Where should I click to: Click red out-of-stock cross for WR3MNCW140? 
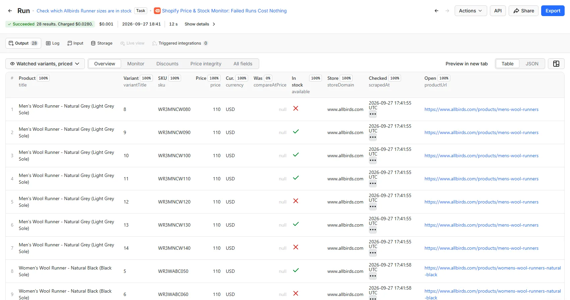pos(296,247)
